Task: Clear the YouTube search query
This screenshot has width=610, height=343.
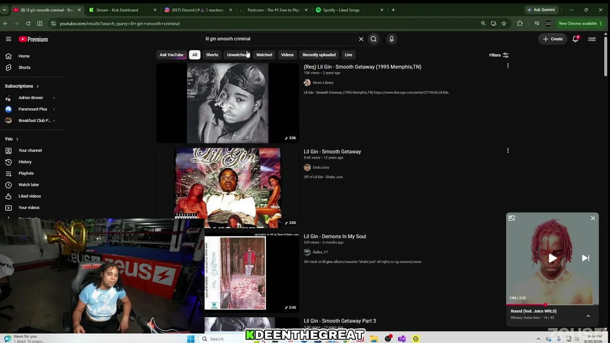Action: (361, 39)
